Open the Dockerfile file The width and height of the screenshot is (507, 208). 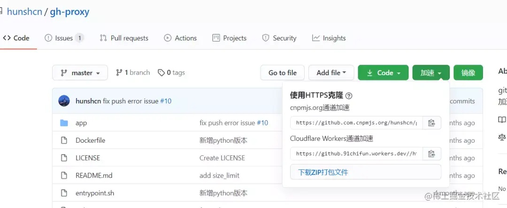coord(90,140)
